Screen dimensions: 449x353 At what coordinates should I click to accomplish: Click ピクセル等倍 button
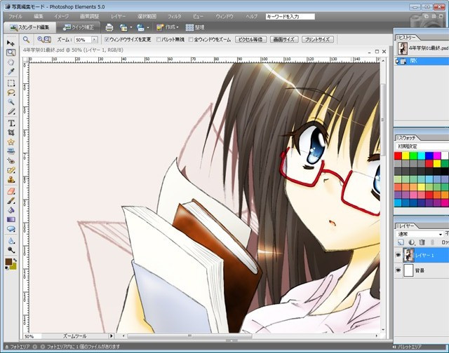[x=250, y=39]
